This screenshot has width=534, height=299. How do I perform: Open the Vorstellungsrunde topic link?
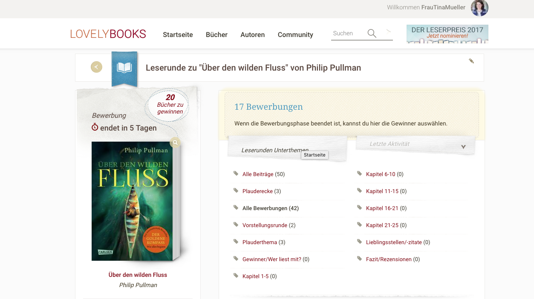(x=265, y=225)
